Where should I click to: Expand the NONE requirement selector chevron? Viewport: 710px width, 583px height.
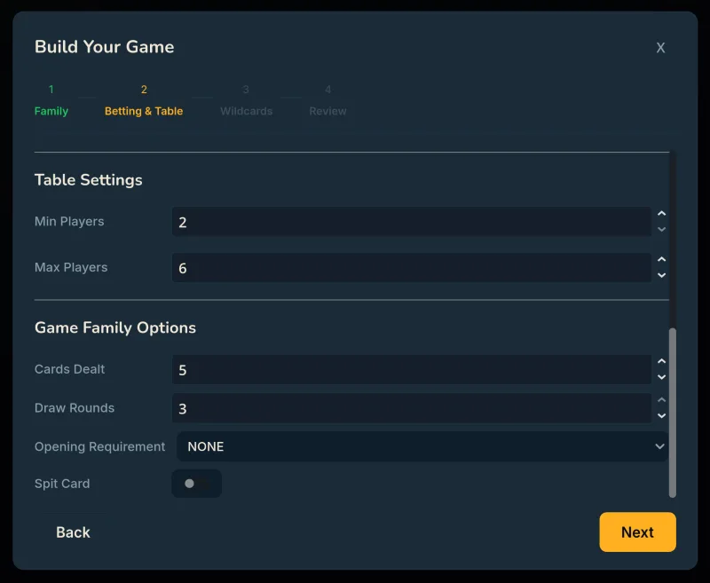[x=659, y=446]
